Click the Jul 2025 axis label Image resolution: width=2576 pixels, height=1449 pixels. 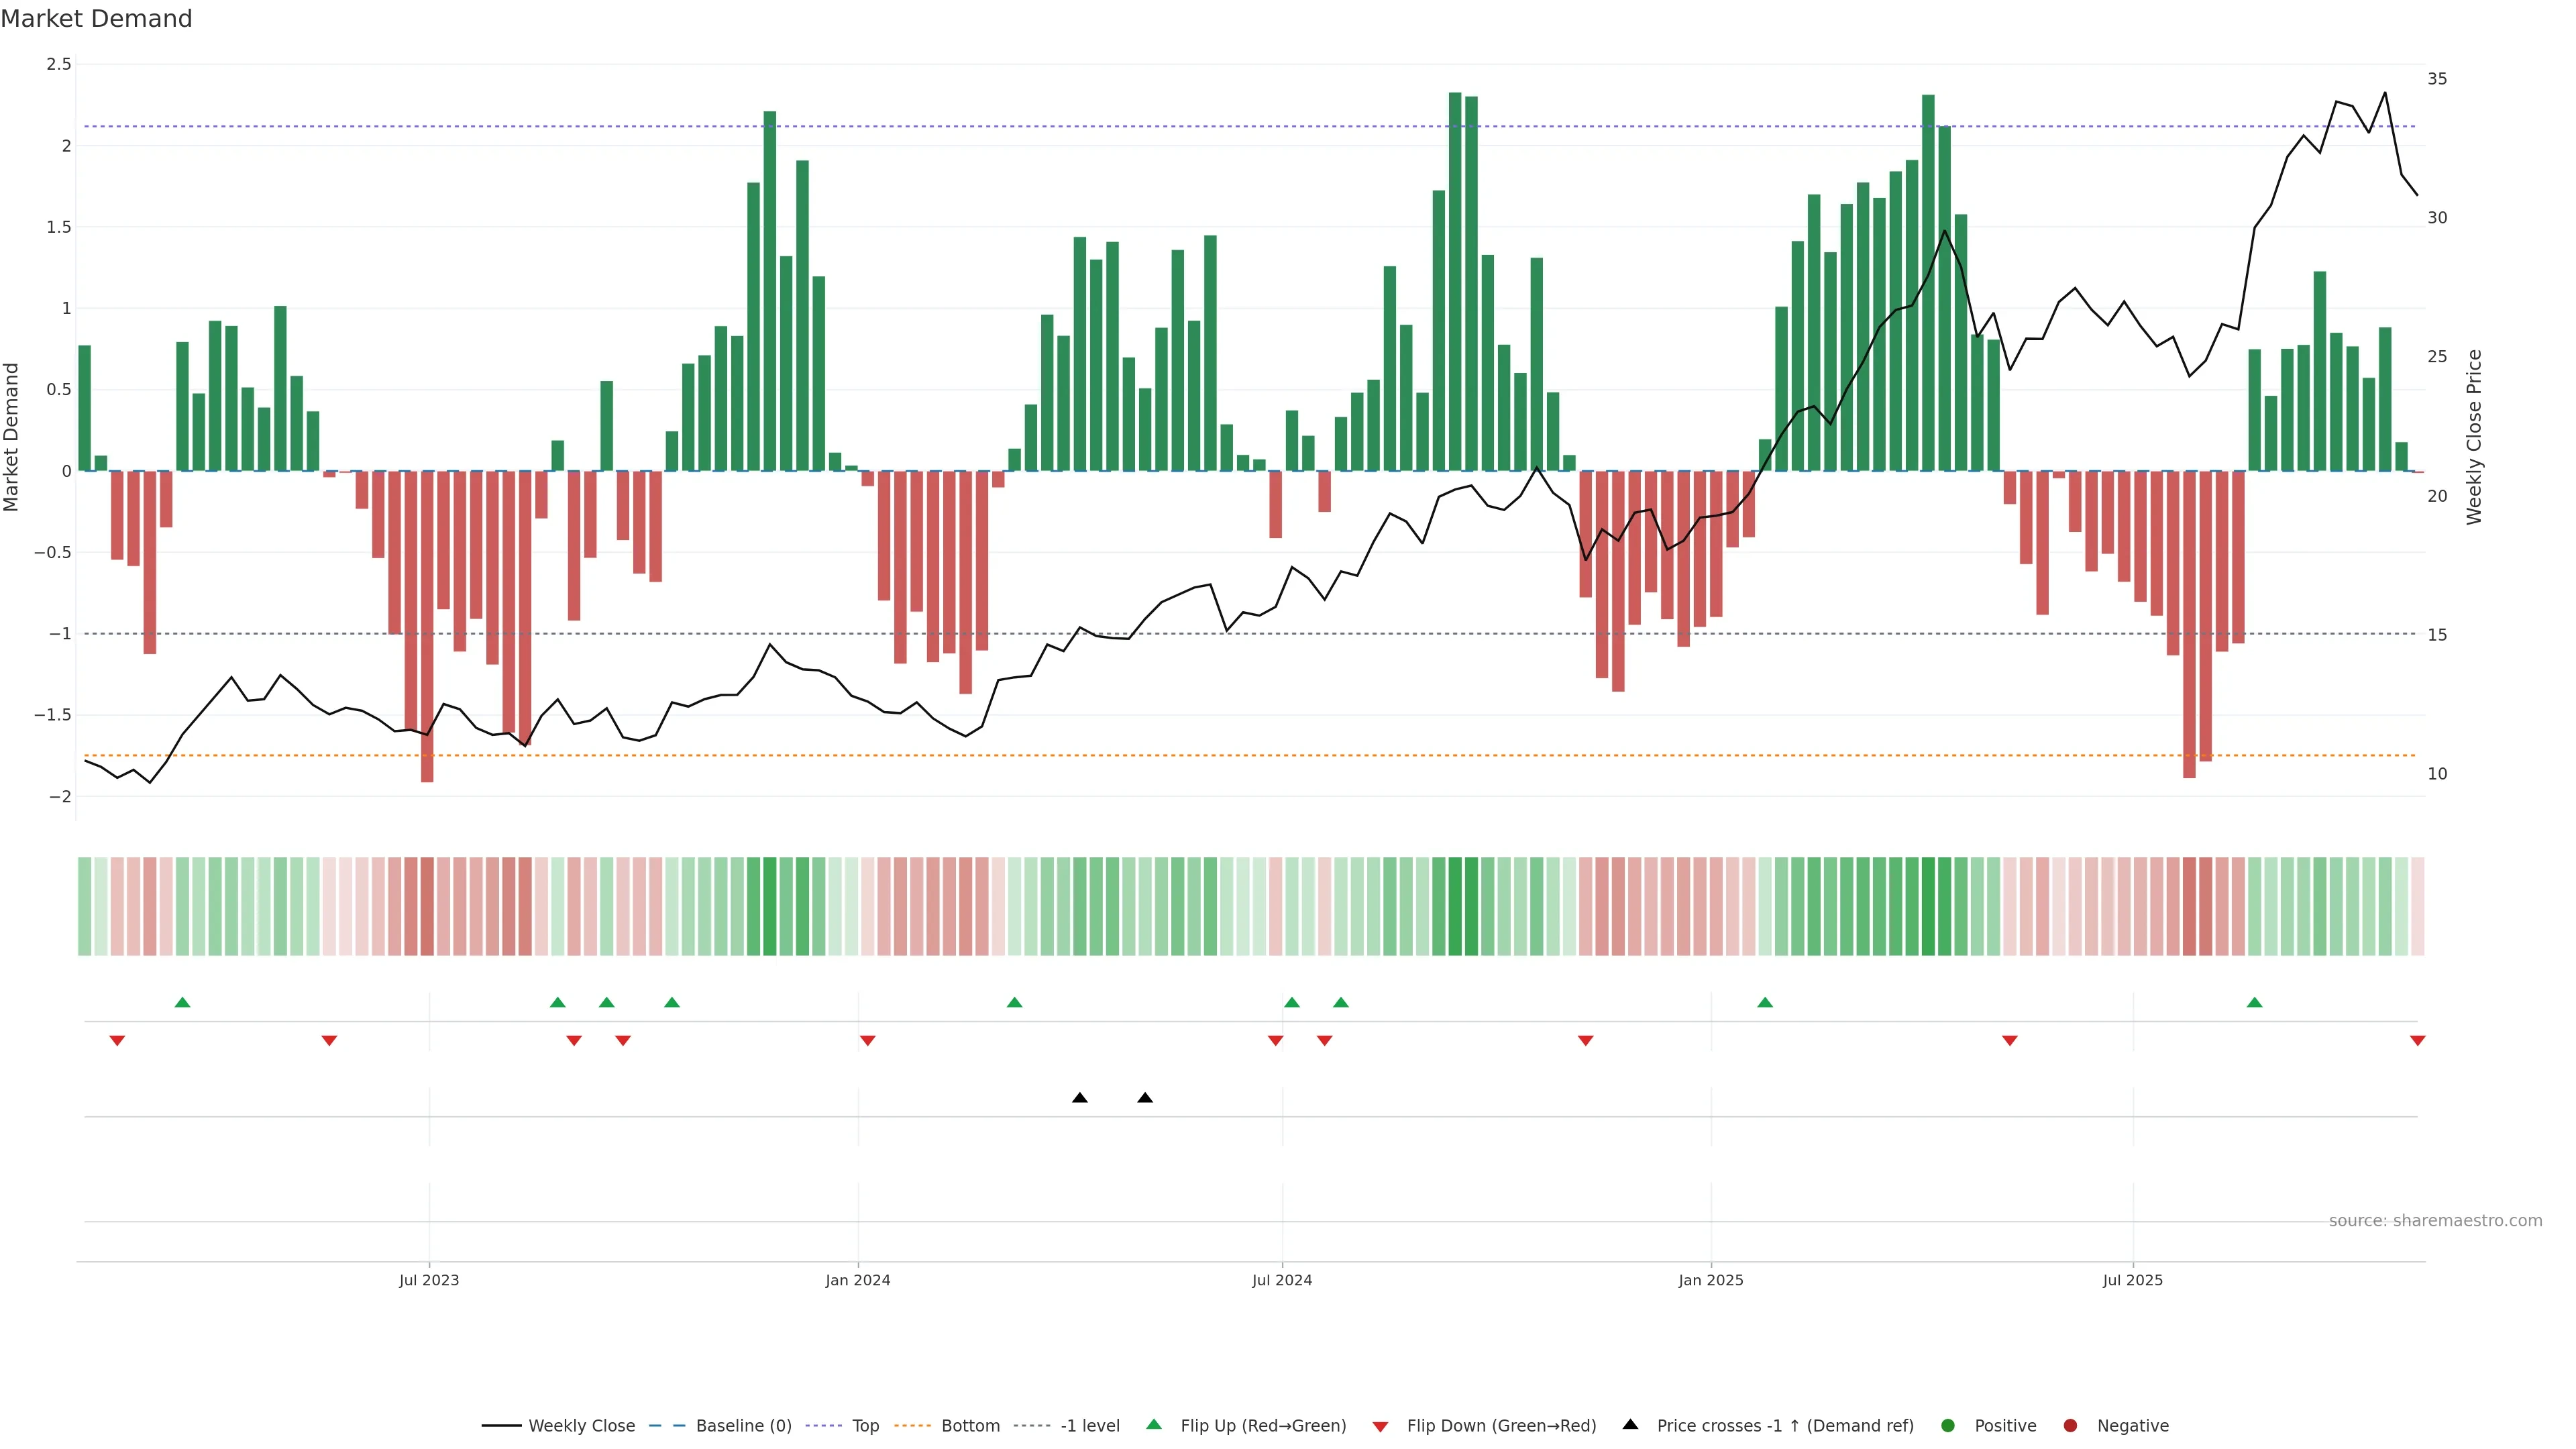(x=2132, y=1280)
